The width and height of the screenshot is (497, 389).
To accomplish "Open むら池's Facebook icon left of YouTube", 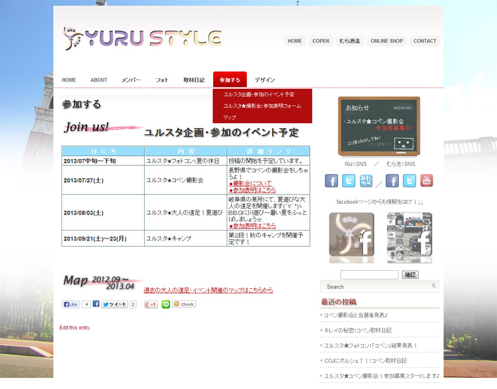I will tap(392, 181).
